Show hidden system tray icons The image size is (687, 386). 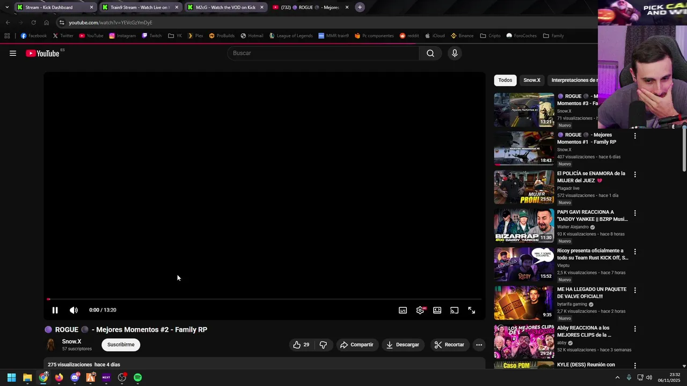tap(617, 377)
